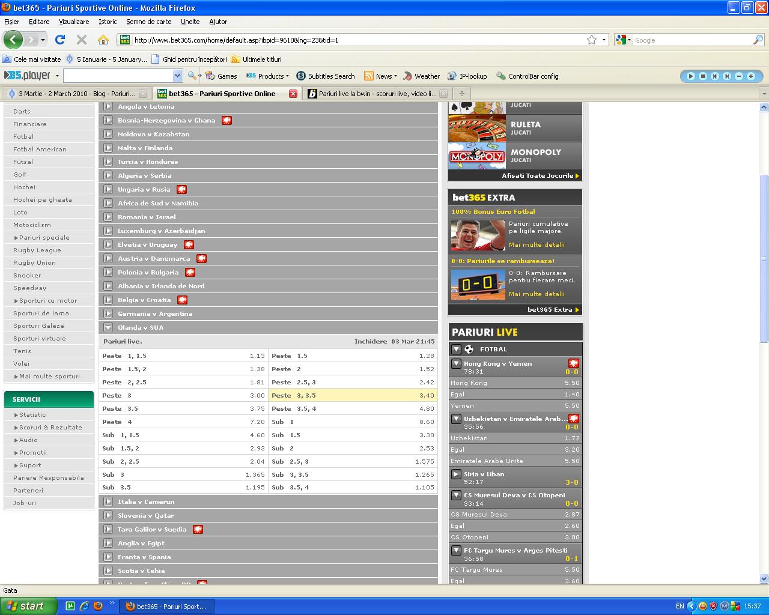Expand the Angola v Letonia match
769x615 pixels.
coord(108,106)
